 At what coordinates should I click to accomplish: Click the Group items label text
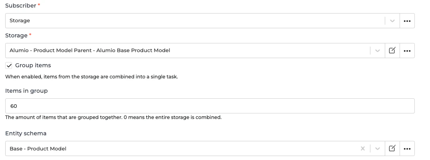point(33,65)
